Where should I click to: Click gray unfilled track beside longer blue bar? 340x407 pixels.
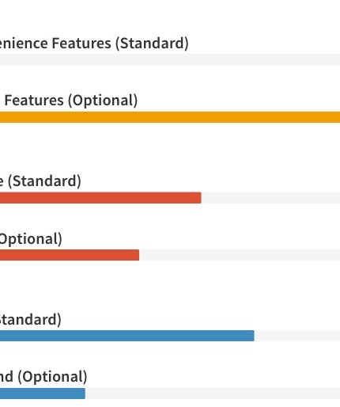pyautogui.click(x=297, y=336)
